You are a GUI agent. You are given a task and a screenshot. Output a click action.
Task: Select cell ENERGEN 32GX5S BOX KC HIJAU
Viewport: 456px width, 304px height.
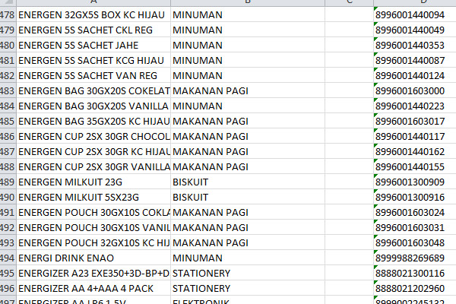pos(93,14)
